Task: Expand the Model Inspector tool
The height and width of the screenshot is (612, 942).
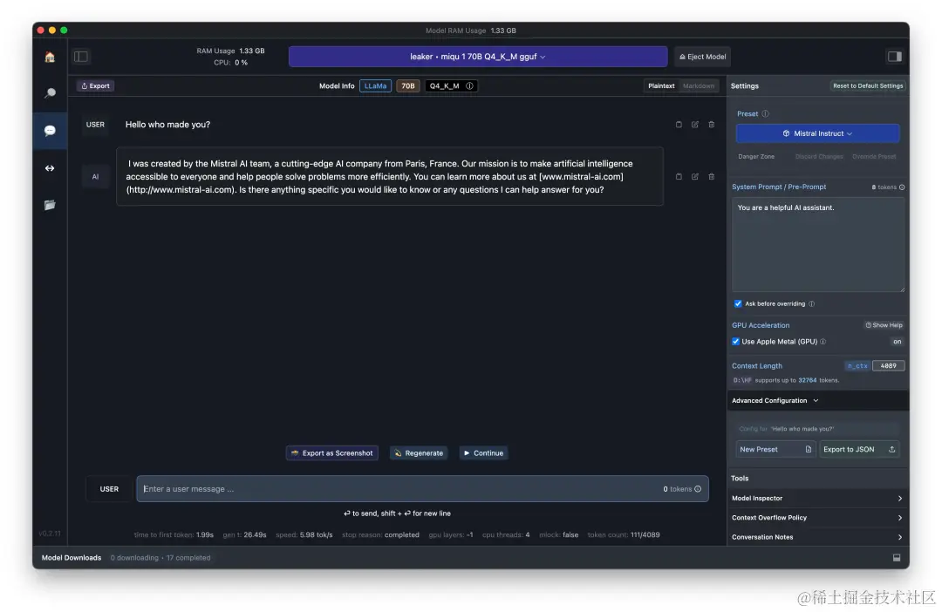Action: (x=817, y=499)
